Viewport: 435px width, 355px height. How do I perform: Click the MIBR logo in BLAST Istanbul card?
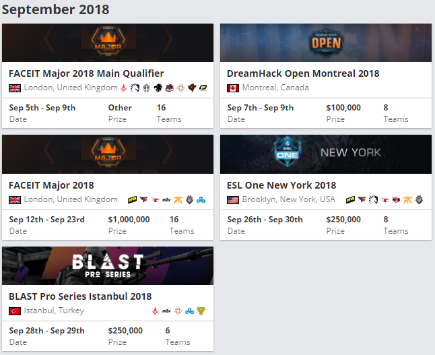[166, 311]
